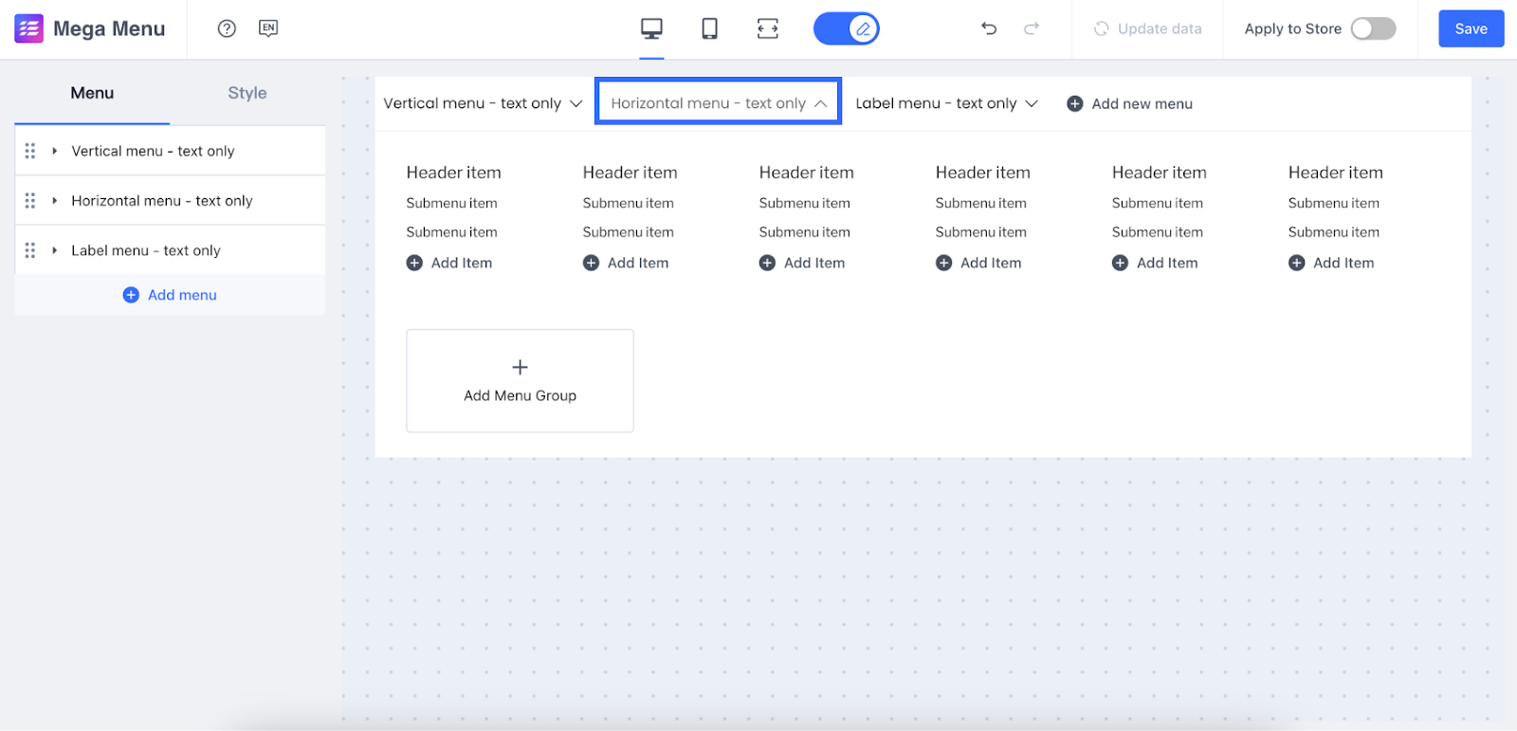Toggle the blue edit mode switch
Image resolution: width=1517 pixels, height=731 pixels.
[846, 28]
